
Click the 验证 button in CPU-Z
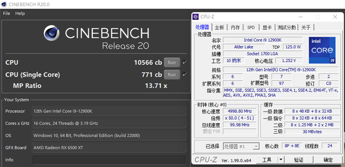pos(298,160)
